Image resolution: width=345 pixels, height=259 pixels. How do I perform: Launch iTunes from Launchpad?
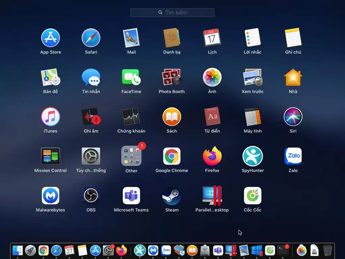tap(51, 117)
